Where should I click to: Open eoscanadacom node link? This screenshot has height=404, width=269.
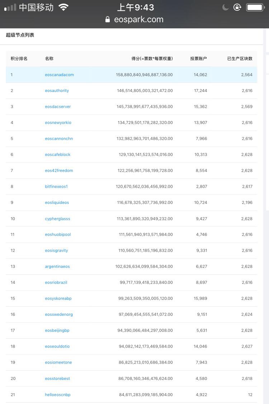pyautogui.click(x=59, y=75)
